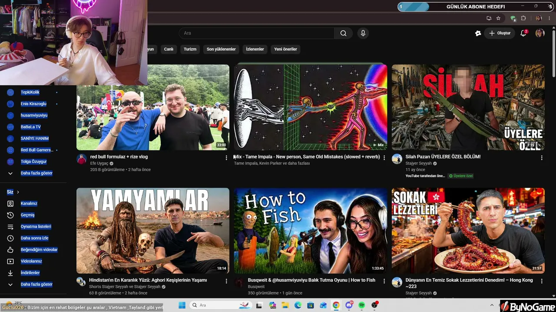This screenshot has height=312, width=556.
Task: Expand subscriptions with Daha fazla göster
Action: point(36,173)
